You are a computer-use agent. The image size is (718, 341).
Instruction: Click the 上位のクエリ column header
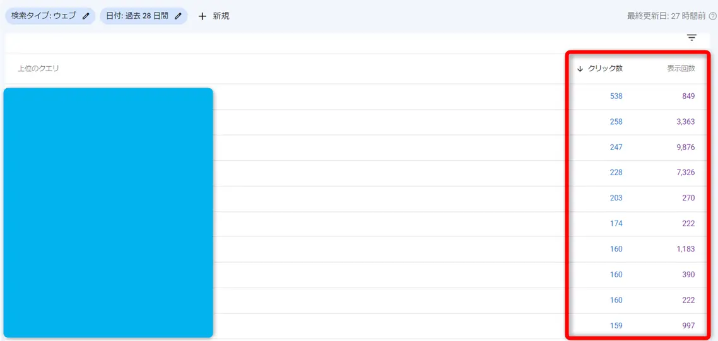tap(38, 68)
